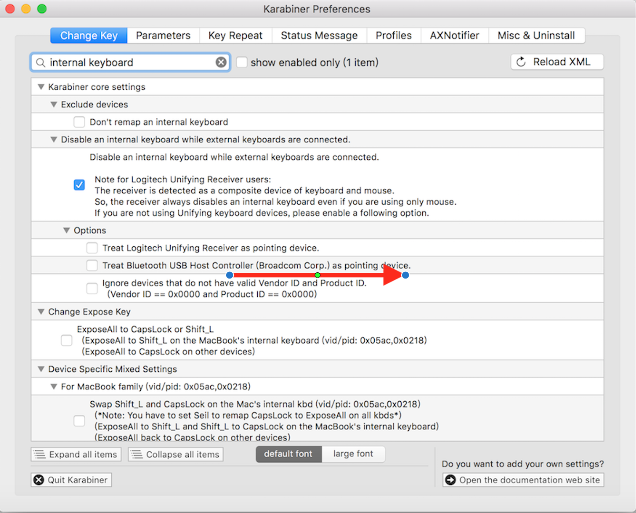The image size is (636, 513).
Task: Select the large font button
Action: 353,454
